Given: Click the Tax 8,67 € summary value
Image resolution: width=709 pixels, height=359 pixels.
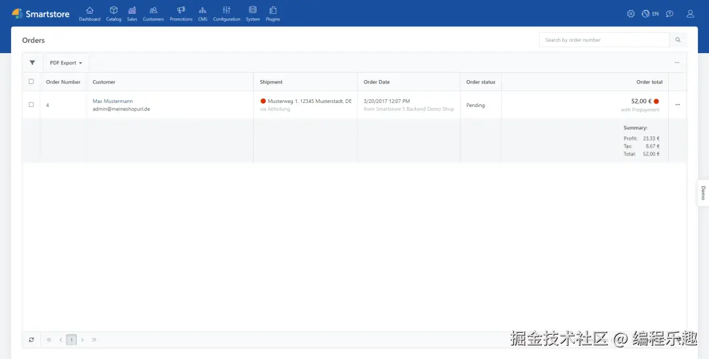Looking at the screenshot, I should (653, 146).
